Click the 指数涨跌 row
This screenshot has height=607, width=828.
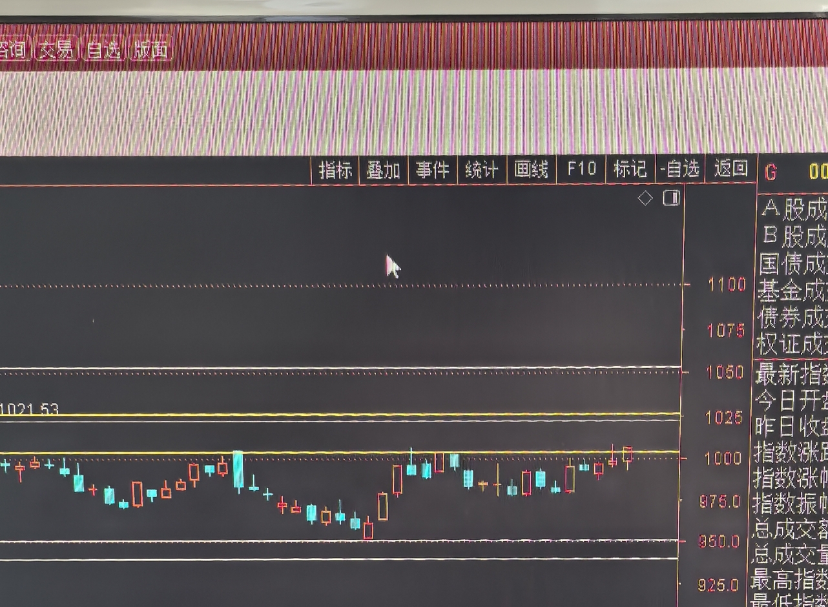[791, 452]
